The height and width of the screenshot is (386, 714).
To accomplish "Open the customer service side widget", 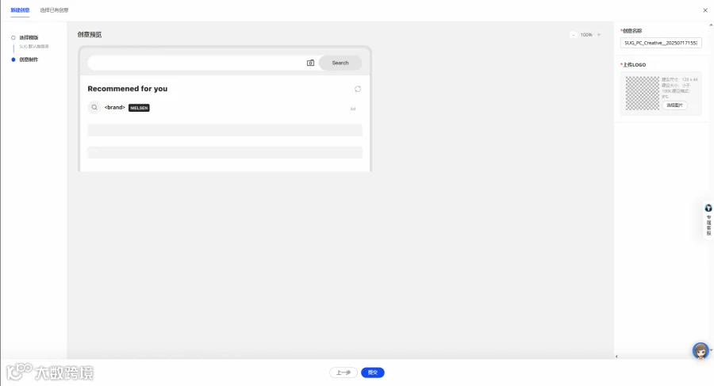I will pyautogui.click(x=708, y=220).
